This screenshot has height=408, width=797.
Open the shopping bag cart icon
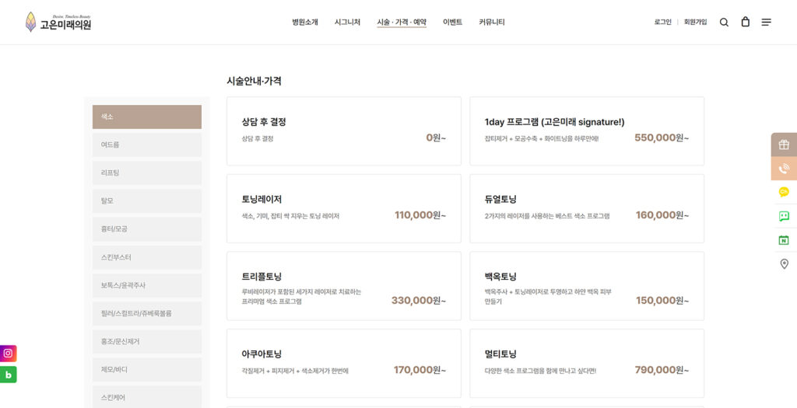click(745, 23)
